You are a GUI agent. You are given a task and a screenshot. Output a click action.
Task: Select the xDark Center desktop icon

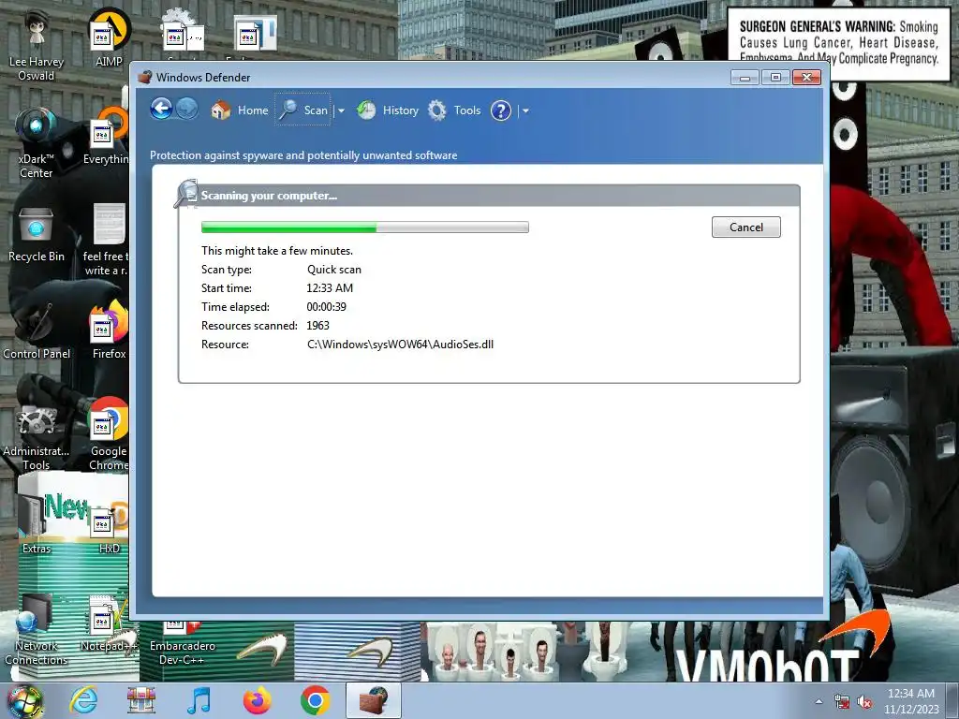pyautogui.click(x=37, y=143)
